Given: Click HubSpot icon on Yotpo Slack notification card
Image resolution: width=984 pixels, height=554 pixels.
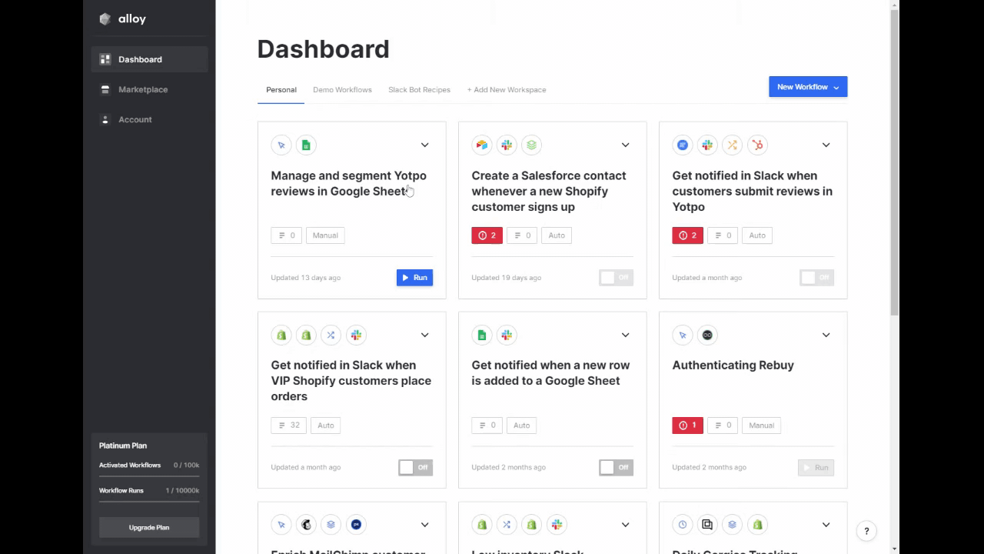Looking at the screenshot, I should pos(757,145).
